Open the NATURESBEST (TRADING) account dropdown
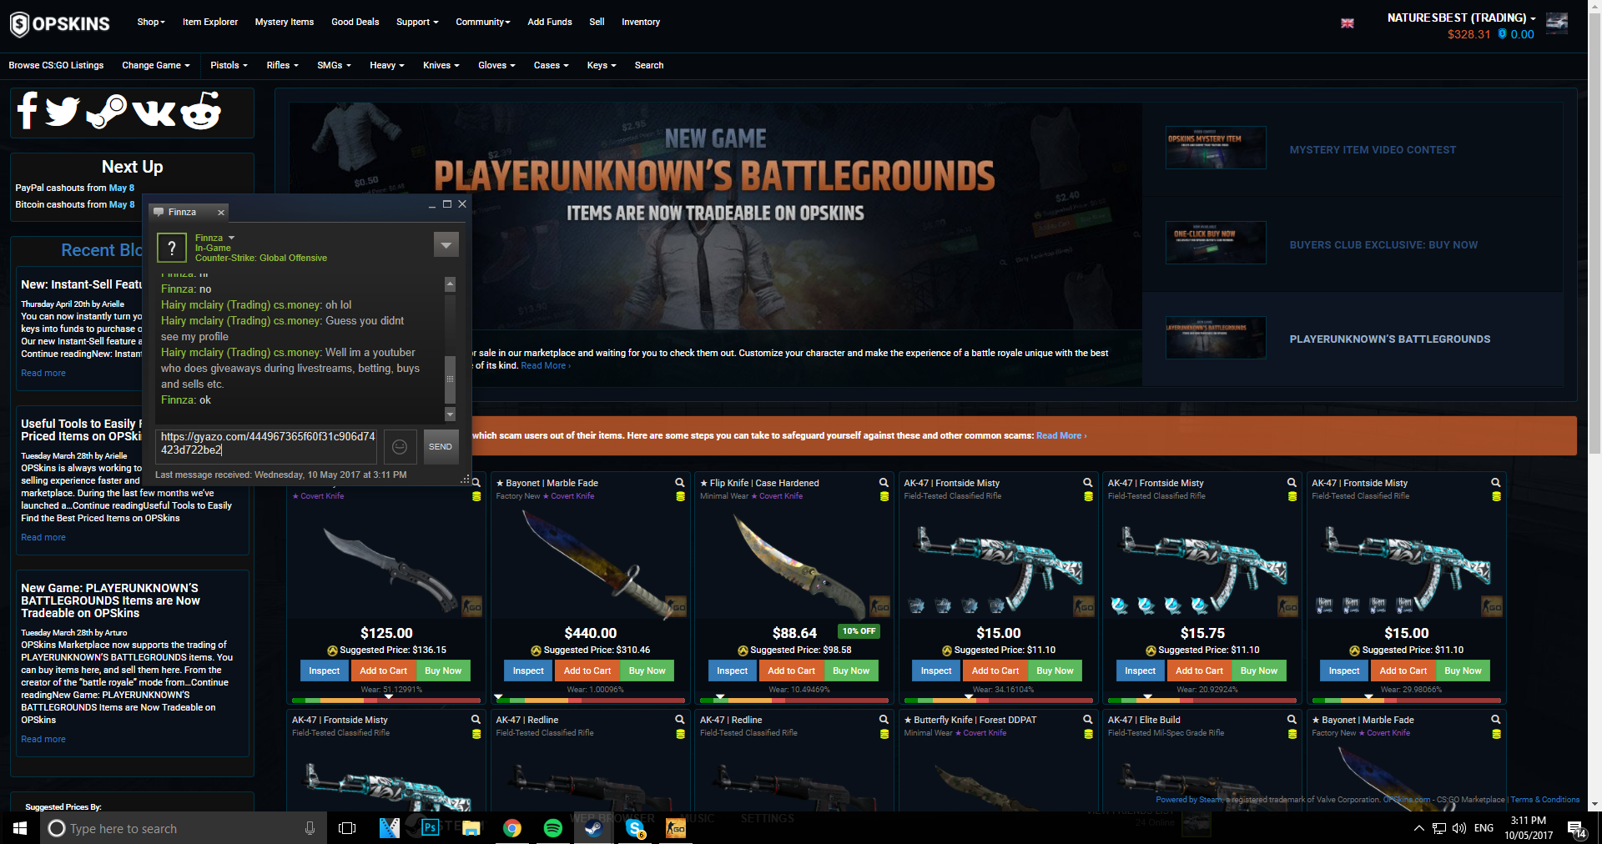Image resolution: width=1602 pixels, height=844 pixels. 1461,18
